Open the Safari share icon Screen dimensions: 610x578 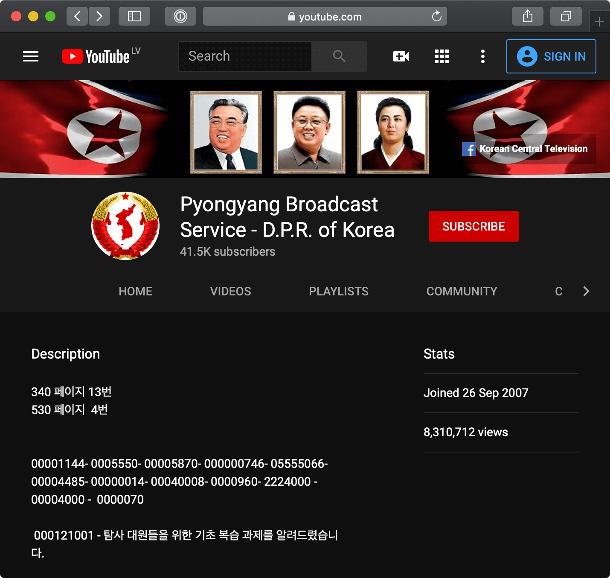[528, 17]
